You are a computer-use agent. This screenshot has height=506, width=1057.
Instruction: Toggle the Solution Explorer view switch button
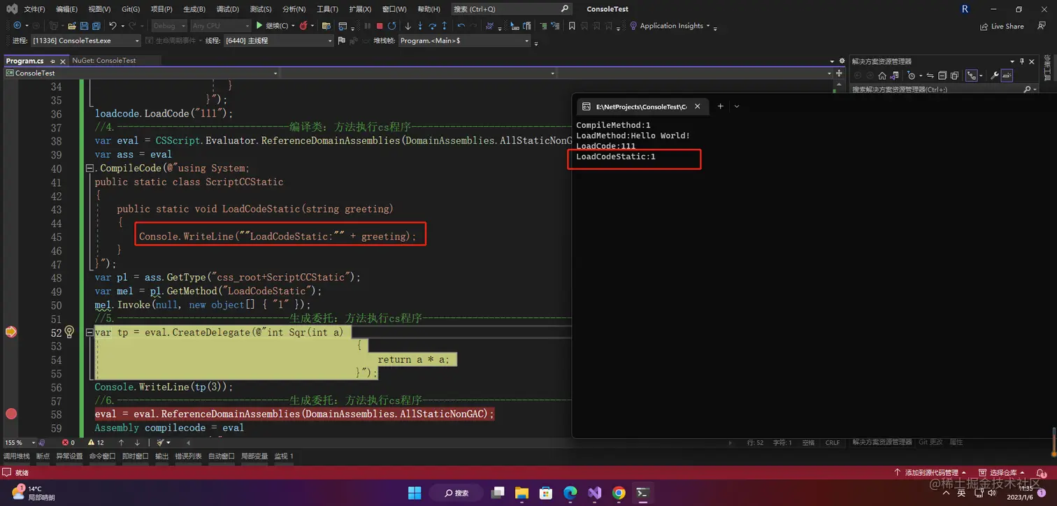894,75
